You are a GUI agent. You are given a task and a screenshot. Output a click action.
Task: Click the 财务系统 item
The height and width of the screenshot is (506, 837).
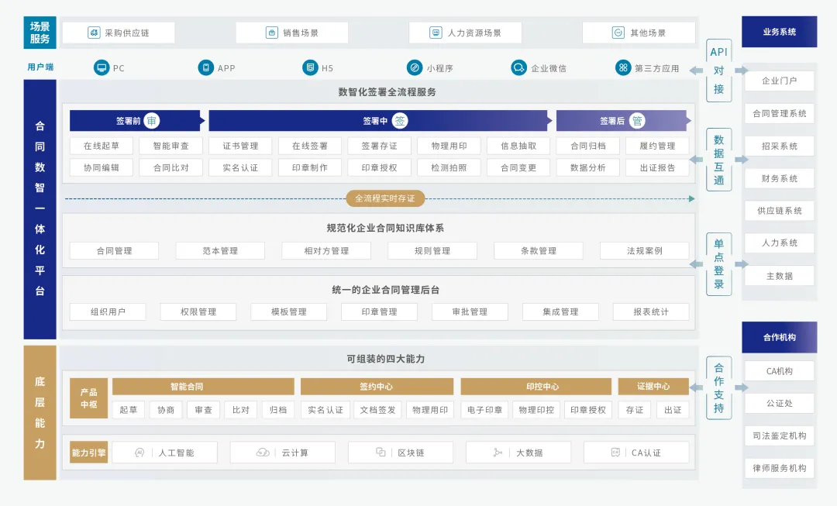coord(780,179)
